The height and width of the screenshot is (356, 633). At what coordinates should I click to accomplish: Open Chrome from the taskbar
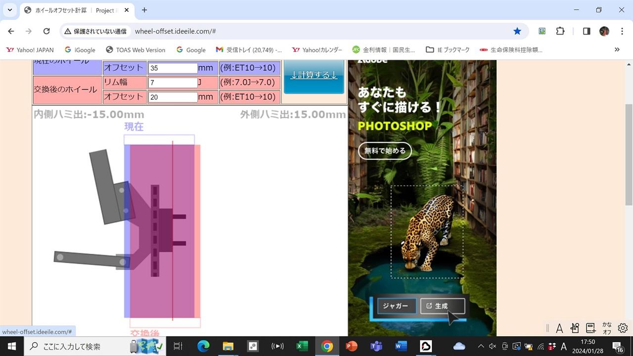click(327, 346)
